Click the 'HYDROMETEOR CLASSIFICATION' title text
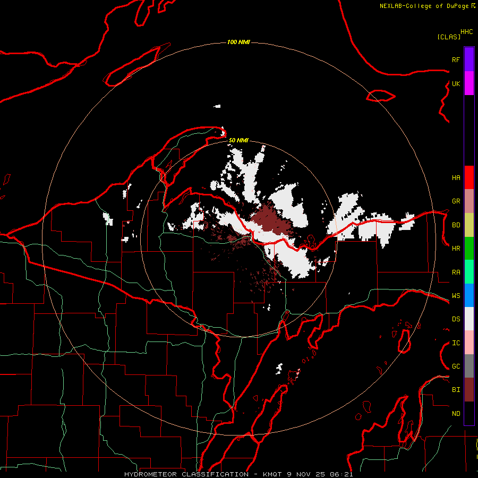Screen dimensions: 478x478 pos(186,474)
